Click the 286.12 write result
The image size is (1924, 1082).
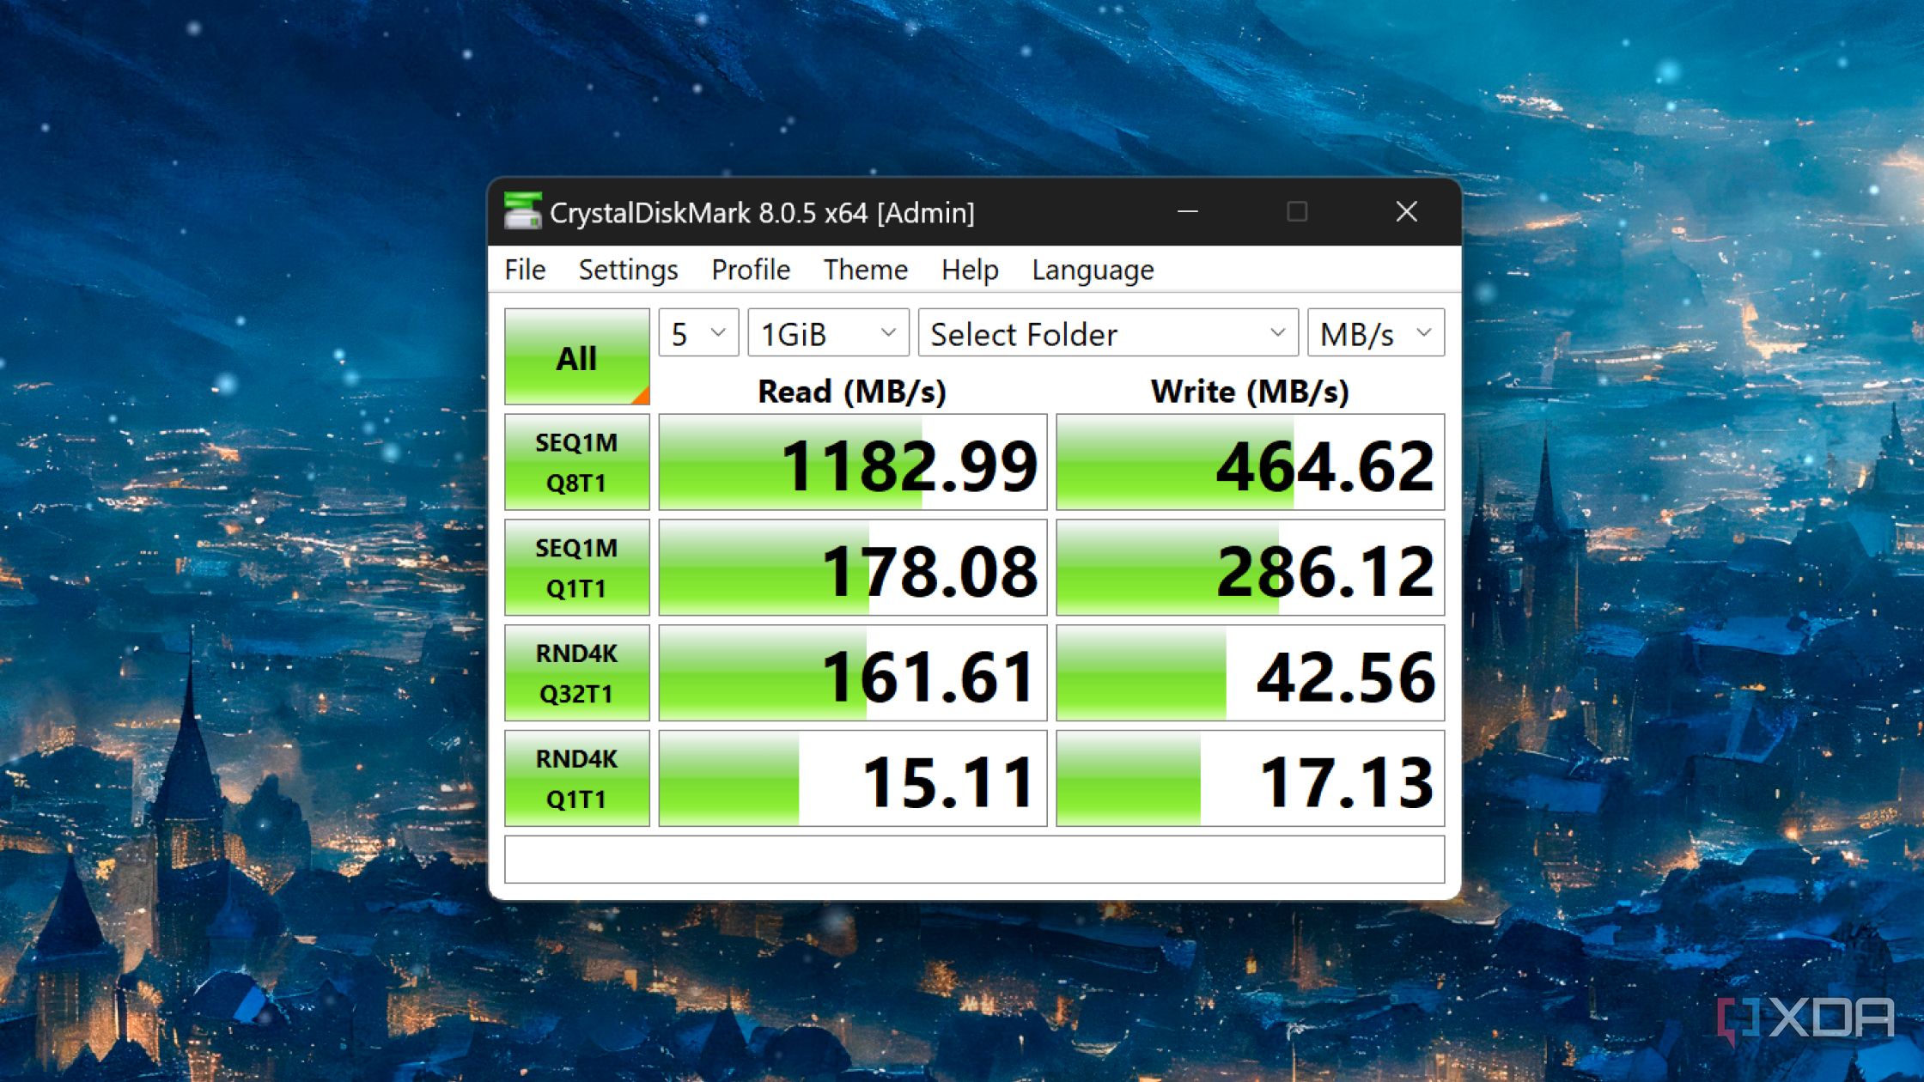pos(1250,568)
